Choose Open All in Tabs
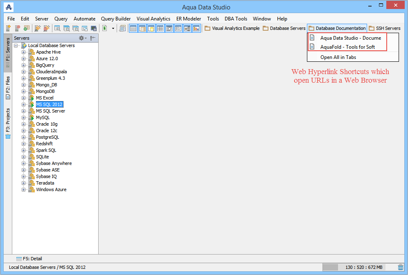 click(x=338, y=57)
